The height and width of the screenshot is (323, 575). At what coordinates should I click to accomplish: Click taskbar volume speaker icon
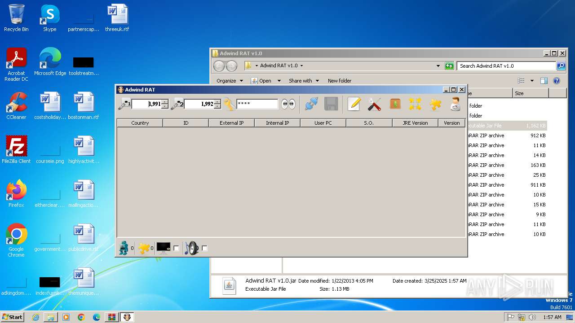[532, 317]
